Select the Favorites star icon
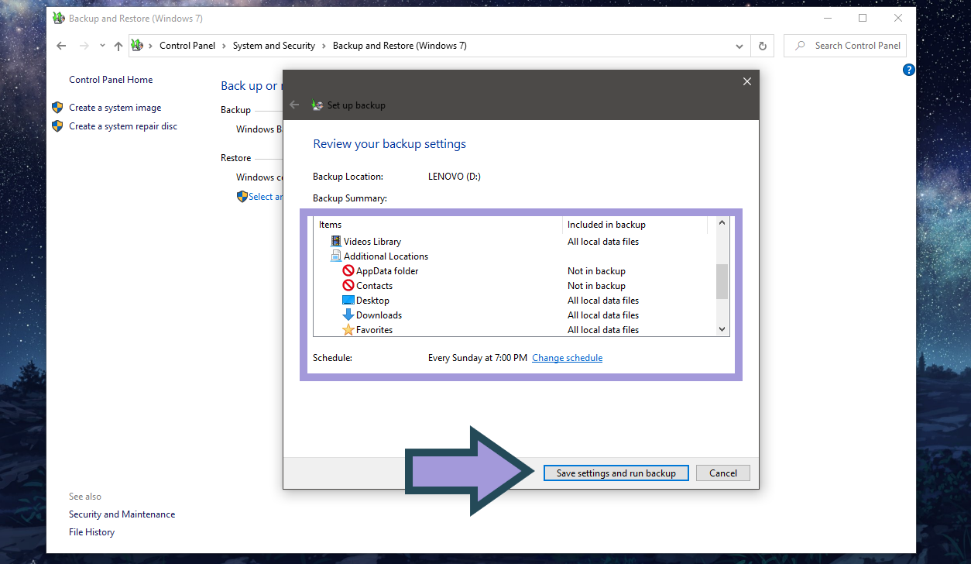The height and width of the screenshot is (564, 971). click(348, 329)
